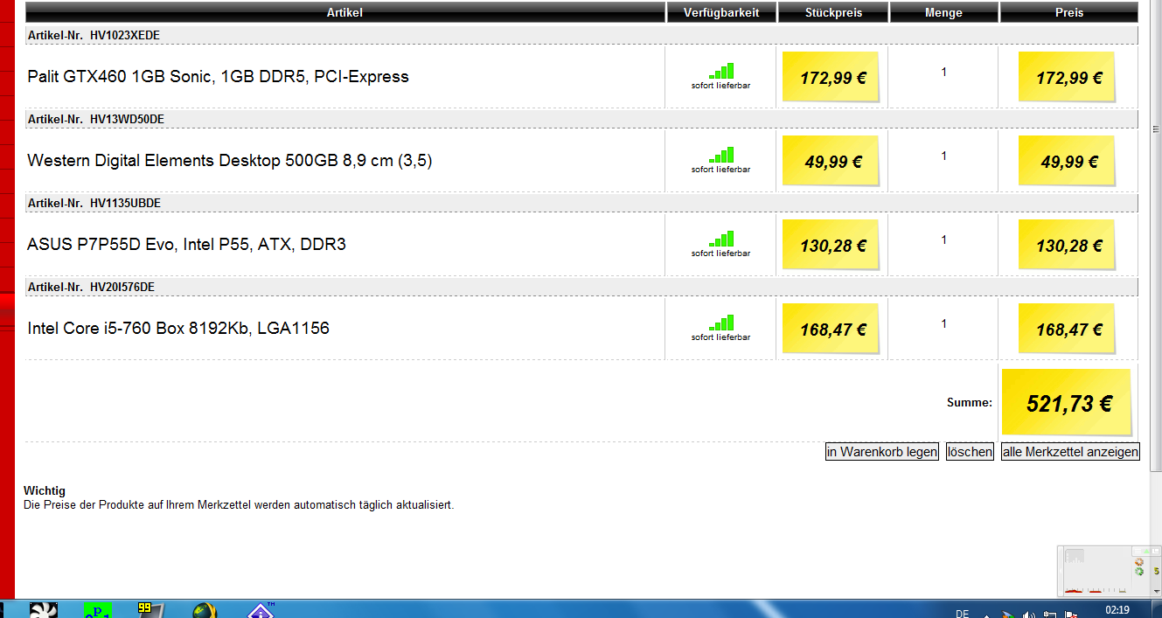1162x618 pixels.
Task: Click availability bars icon for ASUS P7P55D Evo
Action: pos(721,239)
